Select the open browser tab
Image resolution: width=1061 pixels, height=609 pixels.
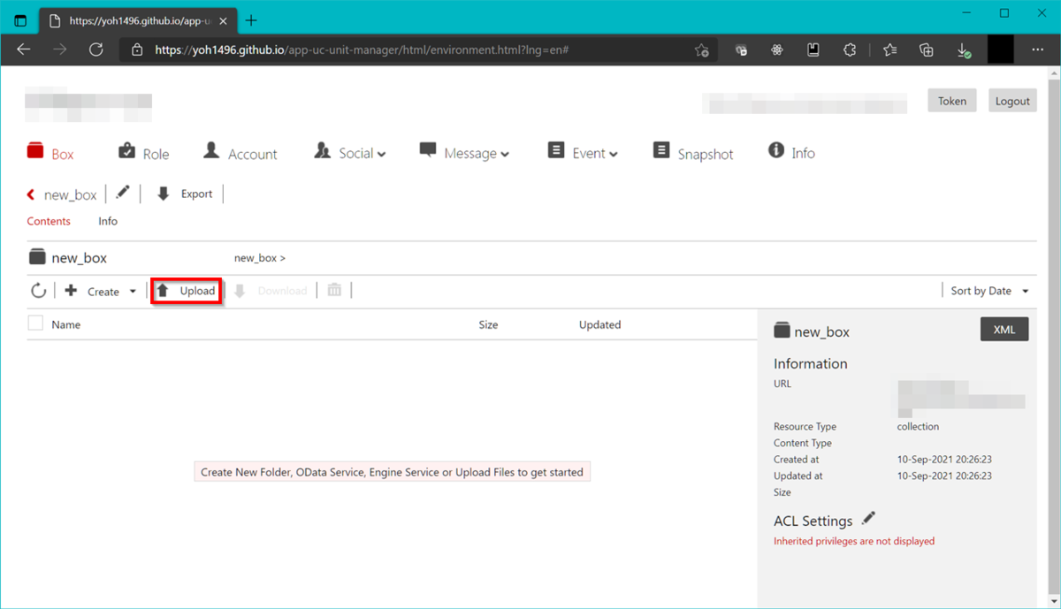[x=136, y=20]
